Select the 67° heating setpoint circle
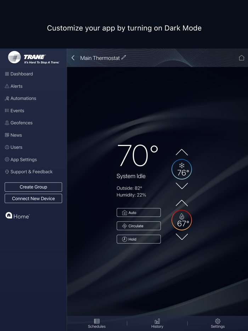The height and width of the screenshot is (331, 248). pos(182,220)
